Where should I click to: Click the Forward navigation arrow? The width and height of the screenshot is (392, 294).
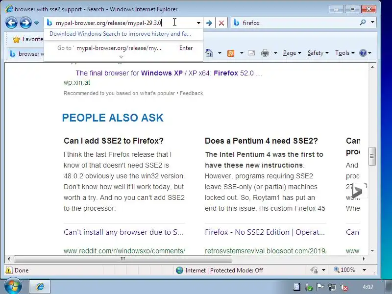click(25, 23)
